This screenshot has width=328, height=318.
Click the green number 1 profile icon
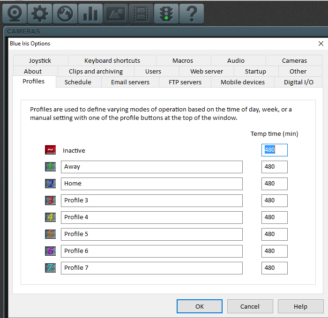click(x=50, y=167)
